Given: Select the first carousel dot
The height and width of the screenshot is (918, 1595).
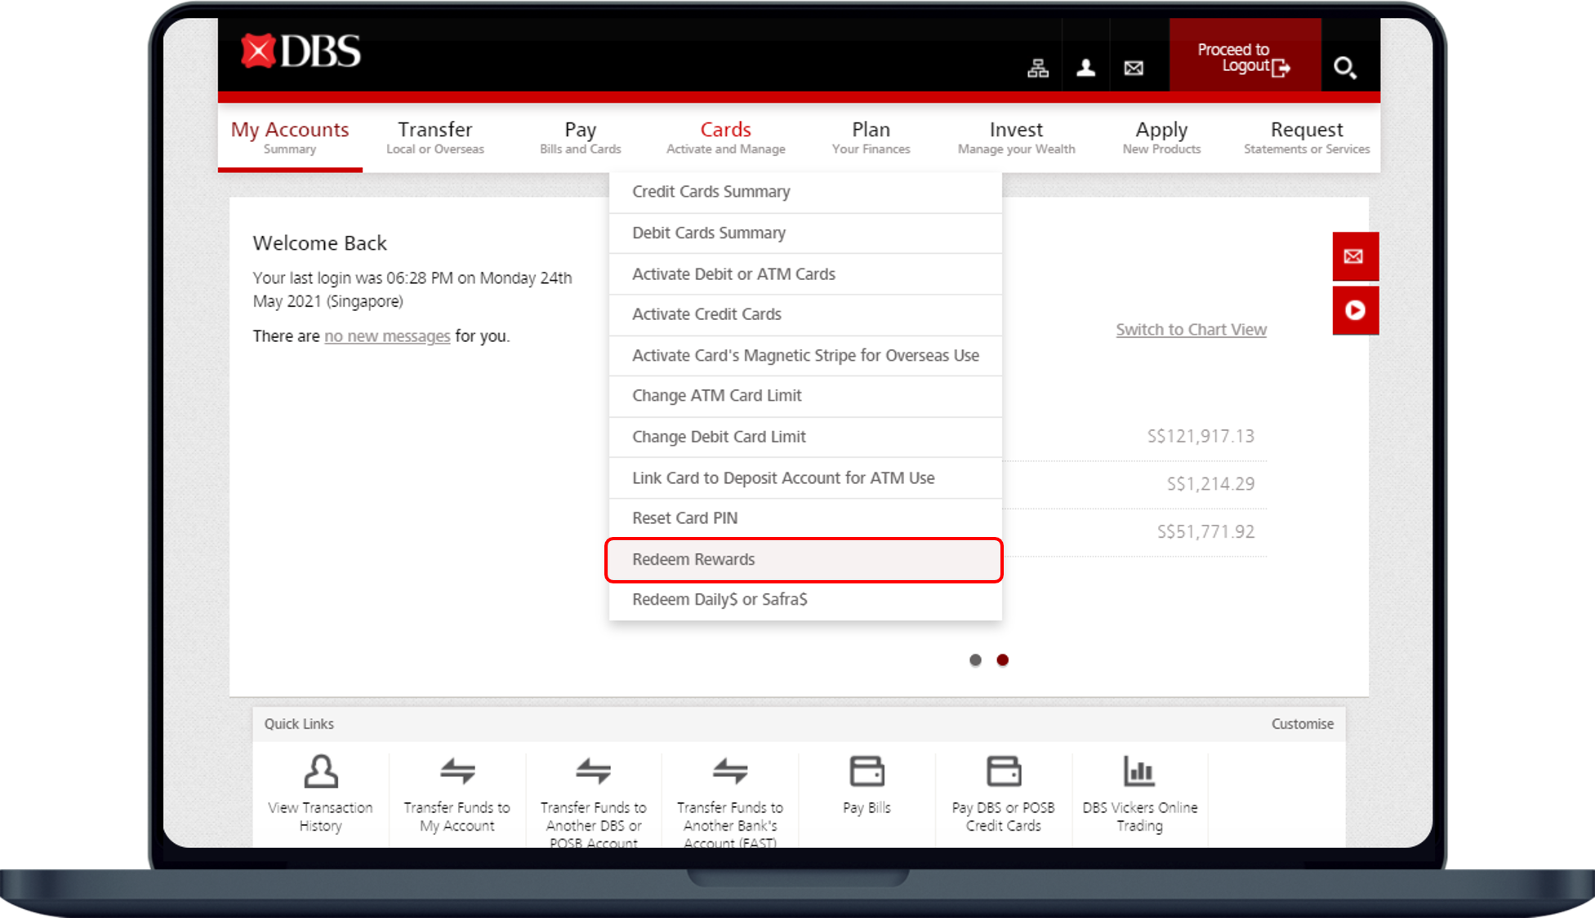Looking at the screenshot, I should tap(975, 660).
